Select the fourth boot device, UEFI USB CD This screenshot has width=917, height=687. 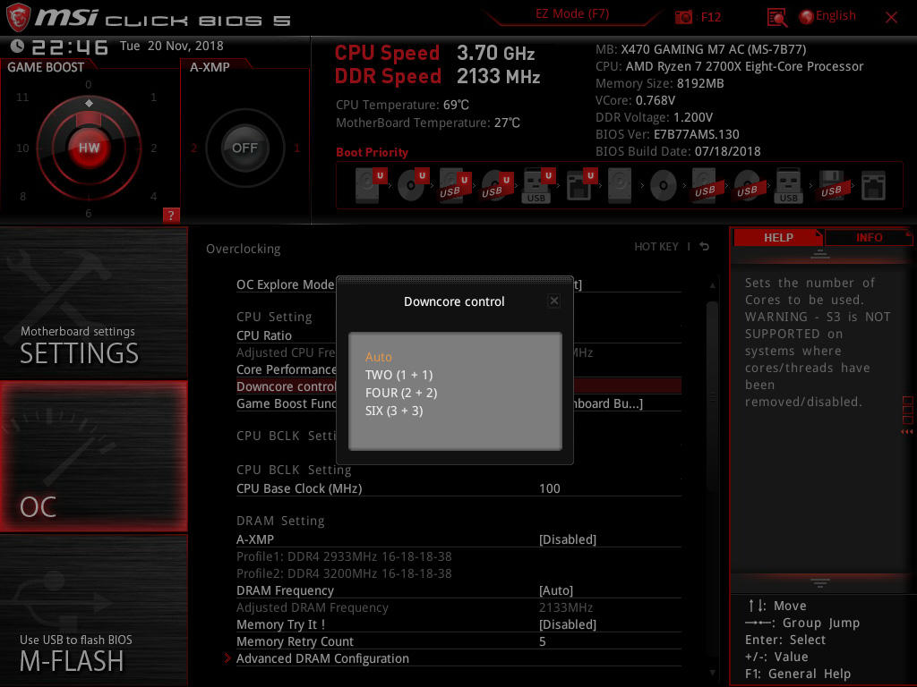(x=497, y=185)
